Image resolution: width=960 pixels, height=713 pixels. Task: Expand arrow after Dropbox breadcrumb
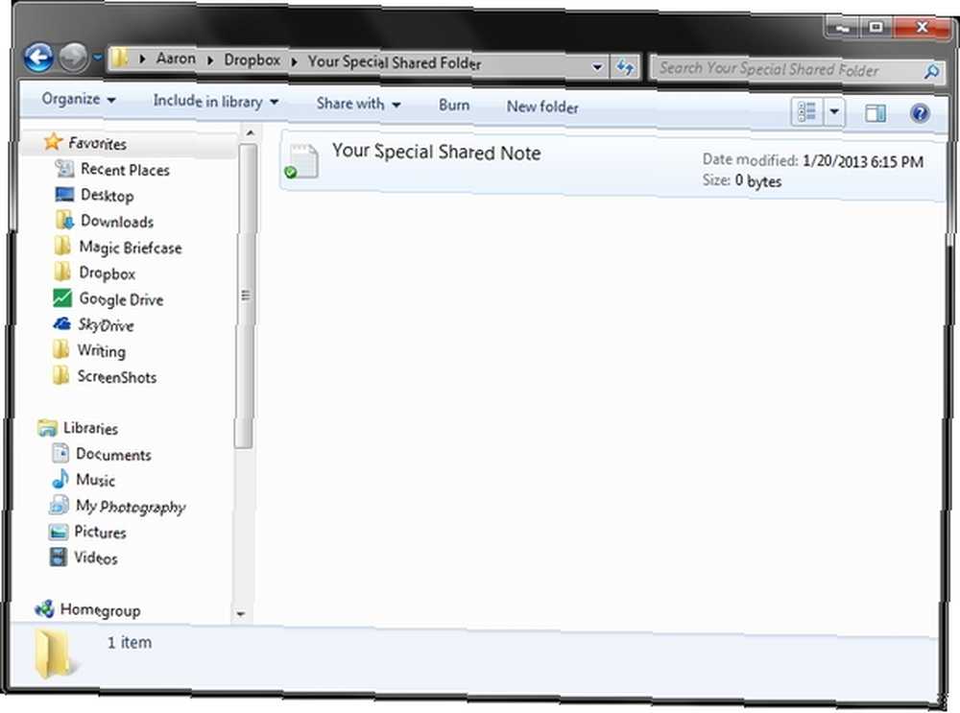(294, 61)
